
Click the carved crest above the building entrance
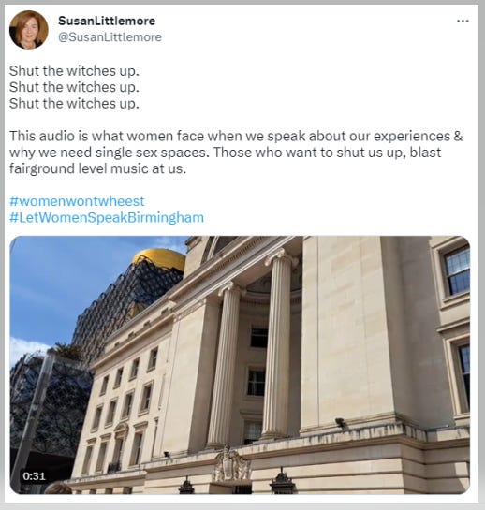(231, 464)
